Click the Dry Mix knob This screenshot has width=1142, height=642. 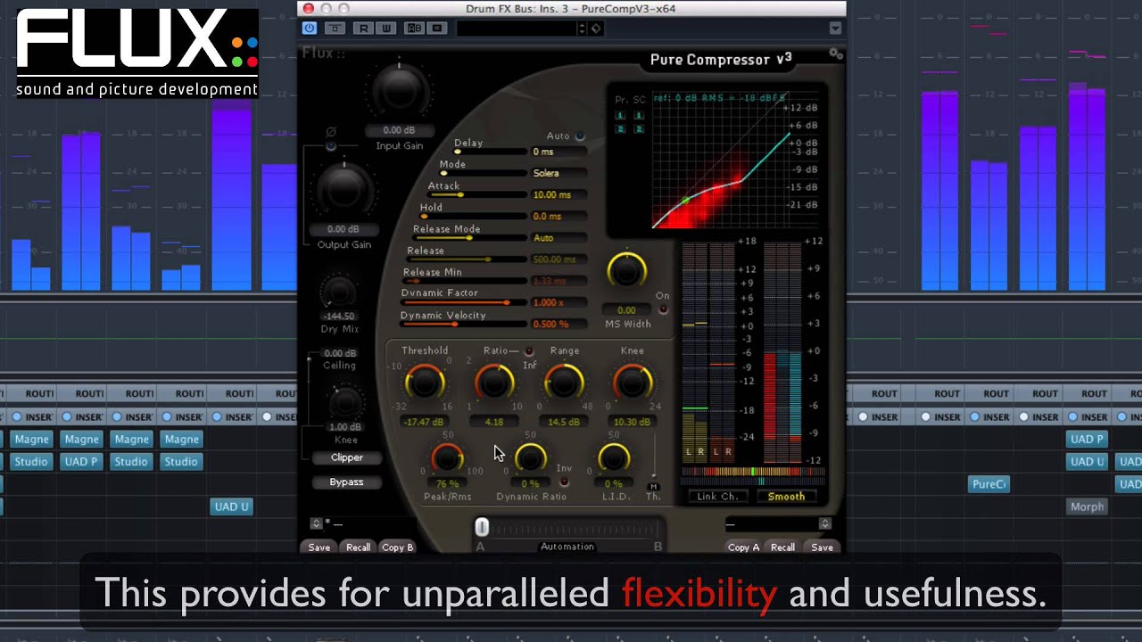coord(338,292)
